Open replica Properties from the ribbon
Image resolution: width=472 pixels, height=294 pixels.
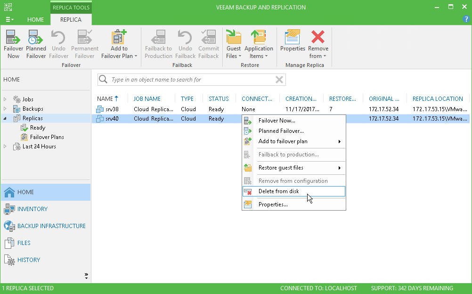click(293, 41)
